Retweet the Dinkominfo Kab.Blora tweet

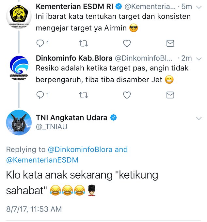pos(84,95)
